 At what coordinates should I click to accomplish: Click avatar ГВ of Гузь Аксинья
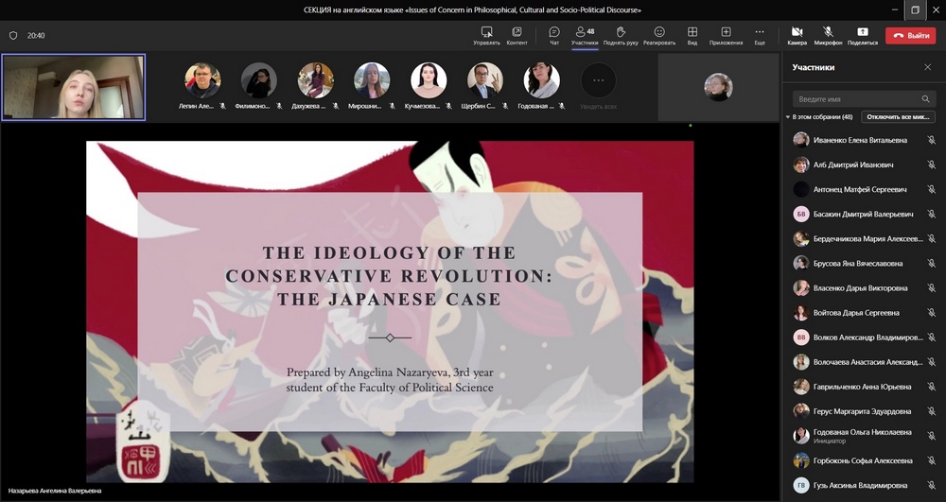click(x=801, y=485)
